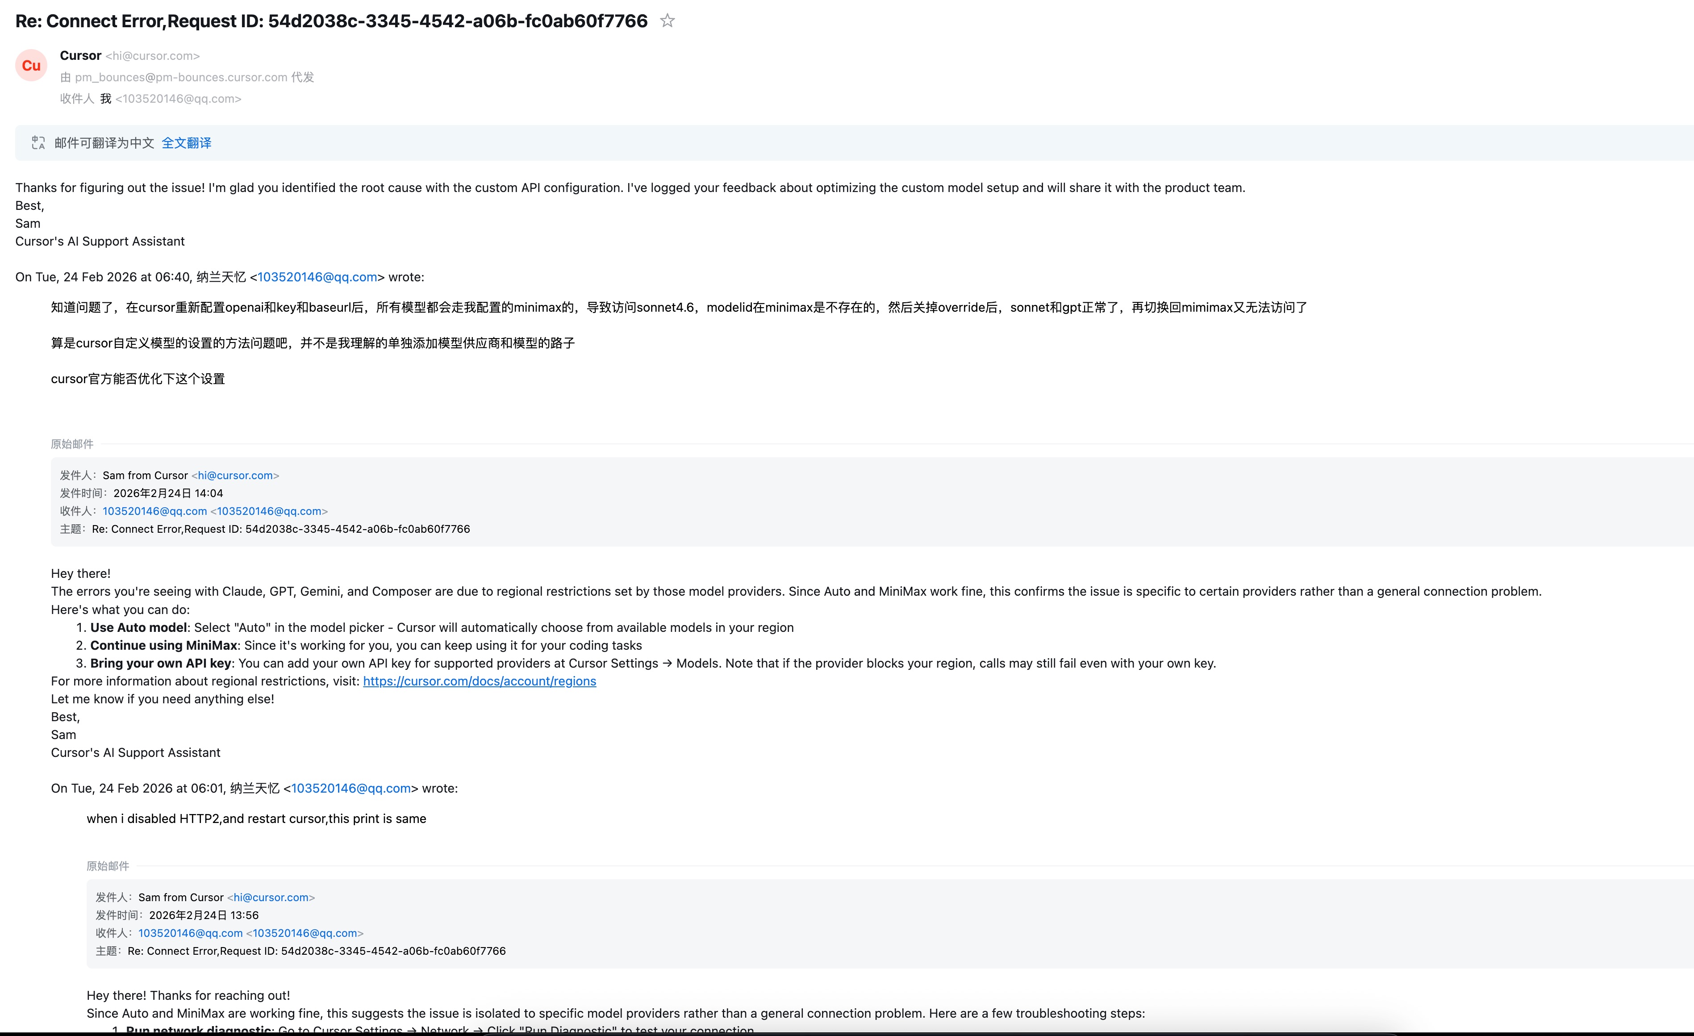Click 收件人 address link in 13:56 message block

click(x=191, y=933)
